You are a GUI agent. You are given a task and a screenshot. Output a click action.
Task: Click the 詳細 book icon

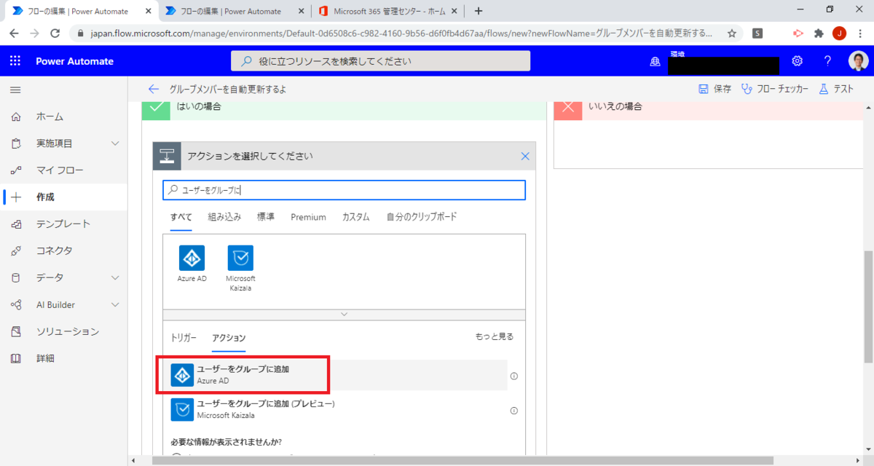pos(17,358)
